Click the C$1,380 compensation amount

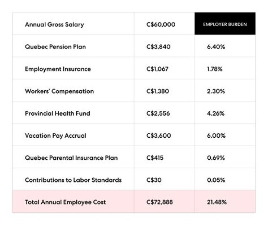click(x=158, y=91)
